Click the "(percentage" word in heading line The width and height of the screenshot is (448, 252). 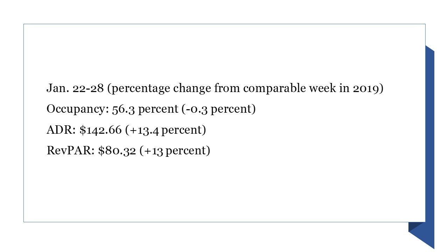[x=139, y=89]
